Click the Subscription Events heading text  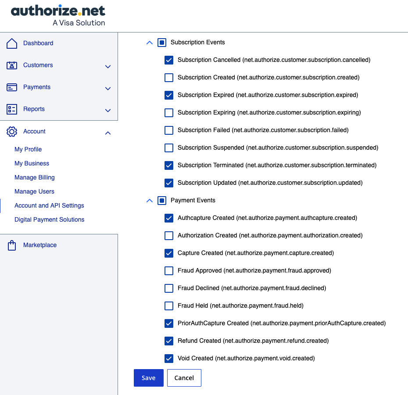pyautogui.click(x=198, y=43)
